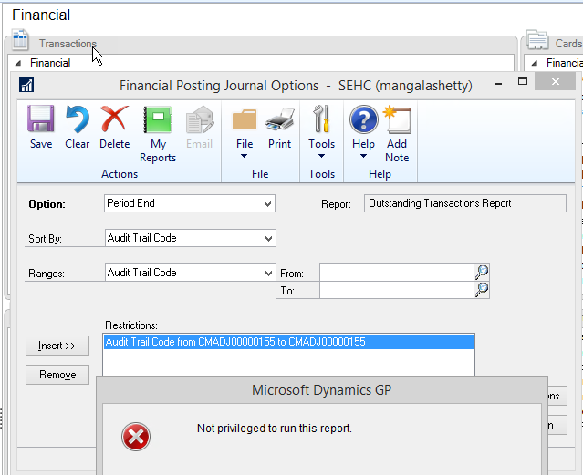Click into the From range field
Viewport: 583px width, 475px height.
tap(396, 273)
